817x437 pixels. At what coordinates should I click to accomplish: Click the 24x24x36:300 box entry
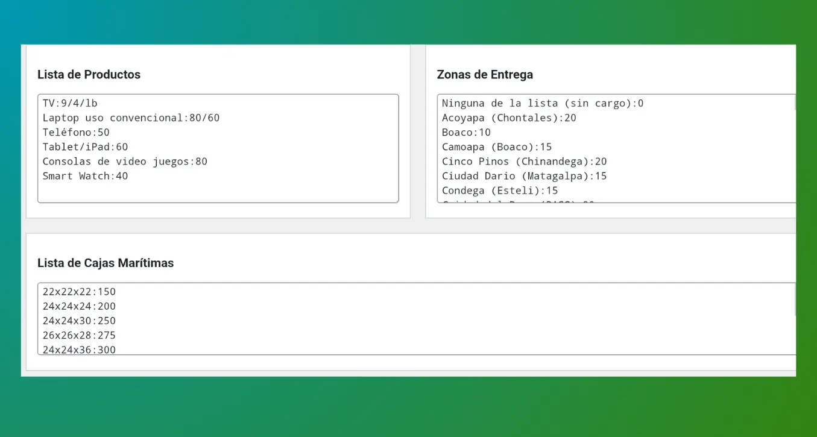[x=79, y=349]
